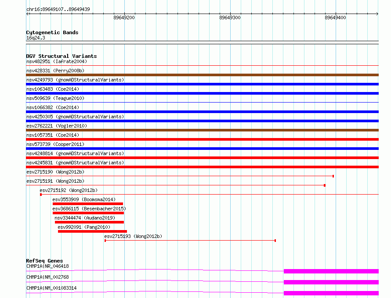Select the CHMP1A|NM_001083314 transcript label
The width and height of the screenshot is (391, 298).
click(51, 288)
